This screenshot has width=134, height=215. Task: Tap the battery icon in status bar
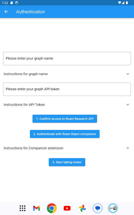(127, 3)
